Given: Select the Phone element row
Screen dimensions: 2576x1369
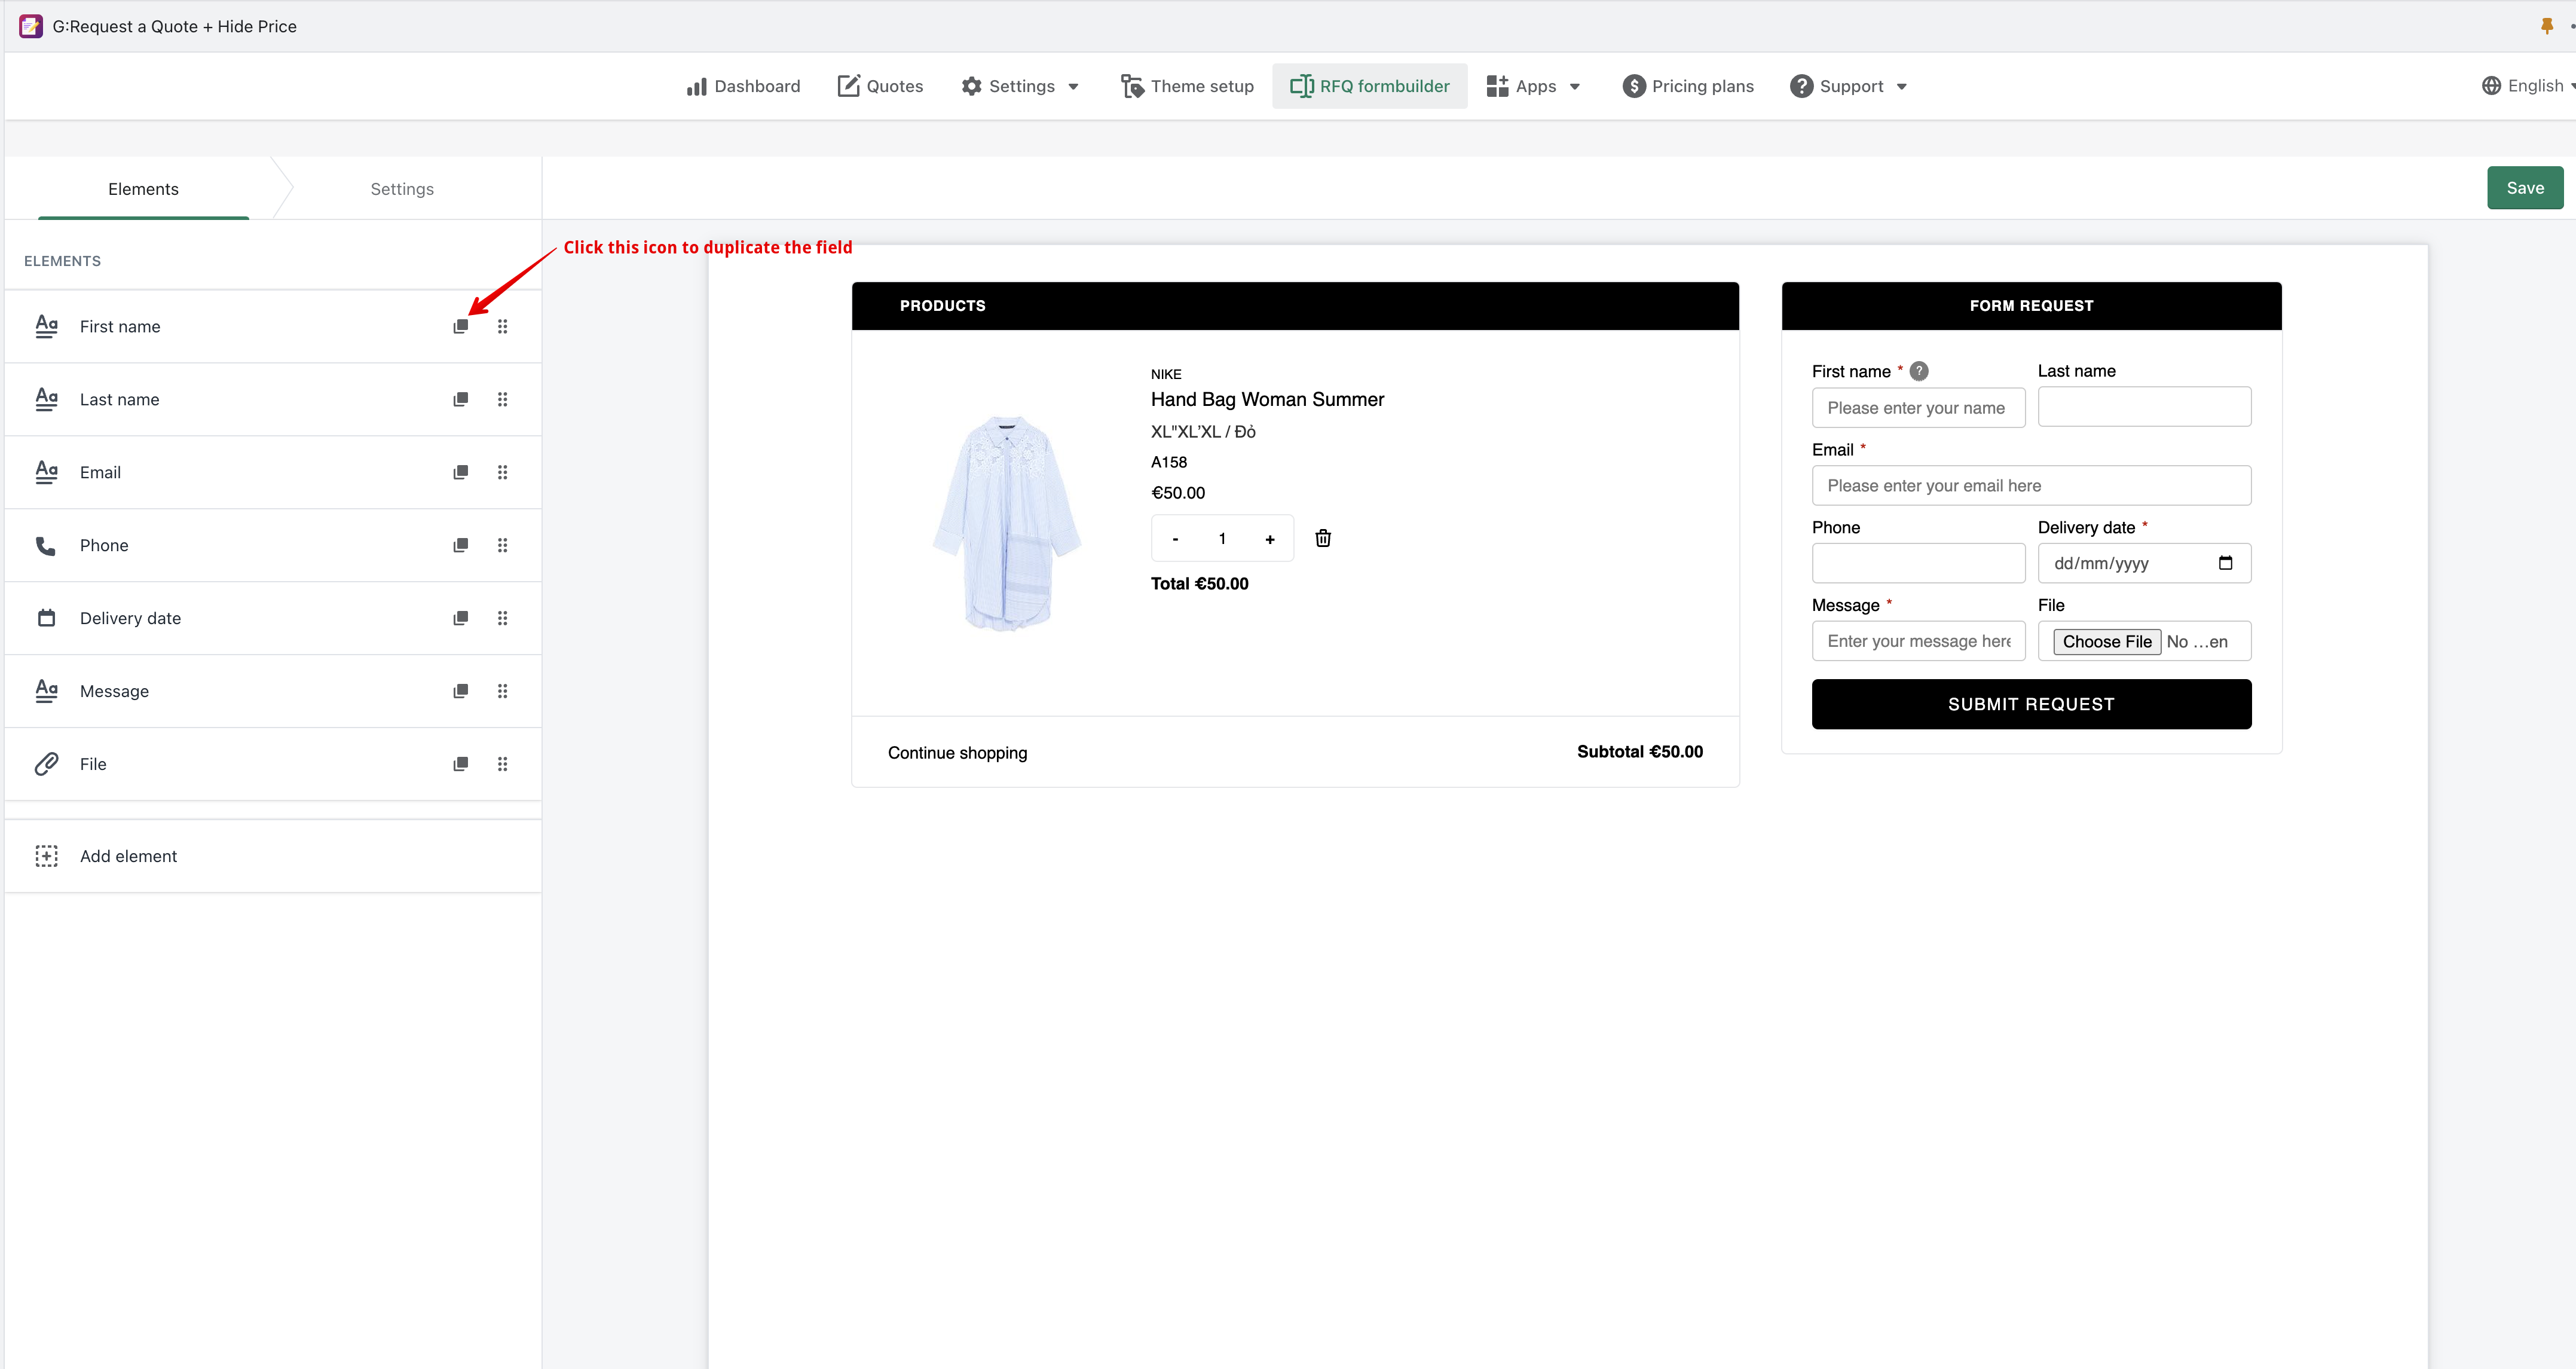Looking at the screenshot, I should [273, 545].
